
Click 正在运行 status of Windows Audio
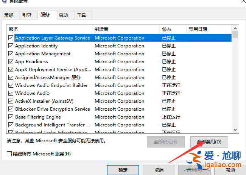[171, 93]
